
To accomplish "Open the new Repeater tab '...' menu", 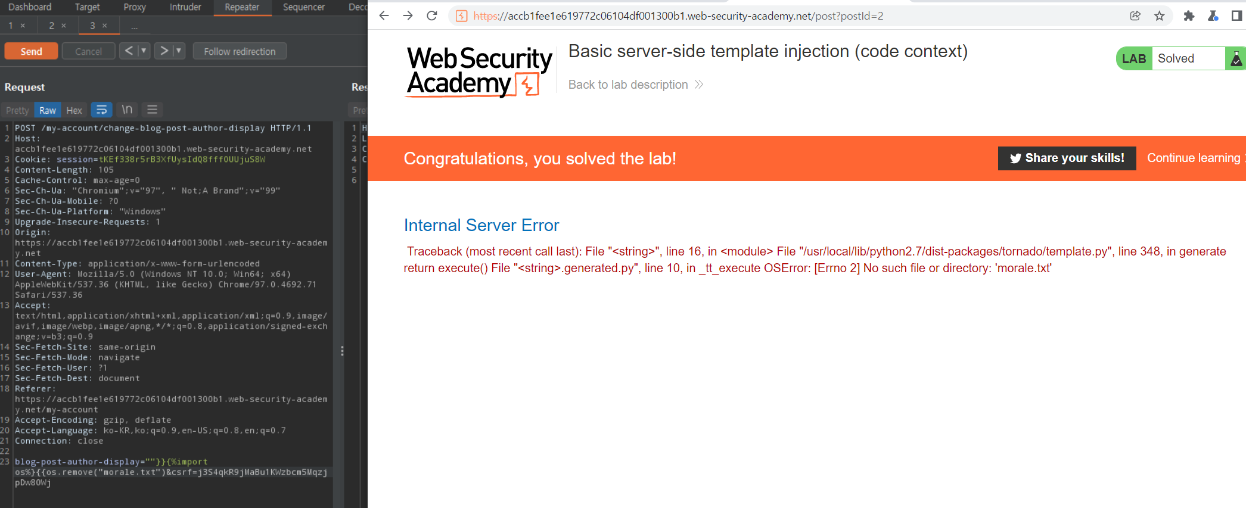I will point(135,26).
